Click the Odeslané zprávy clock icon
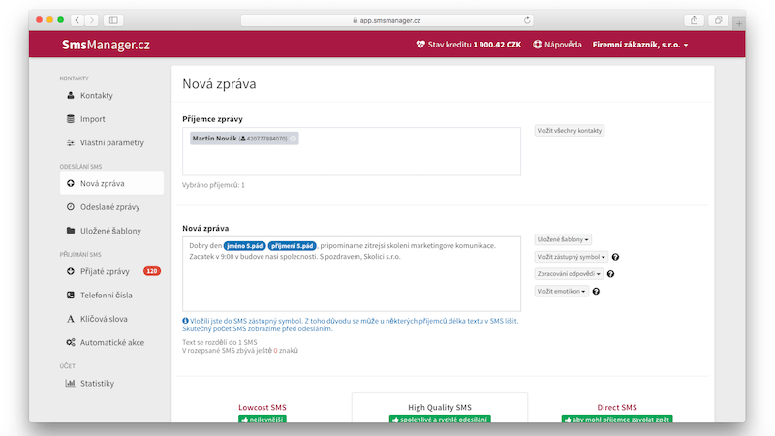Viewport: 775px width, 436px height. [70, 207]
